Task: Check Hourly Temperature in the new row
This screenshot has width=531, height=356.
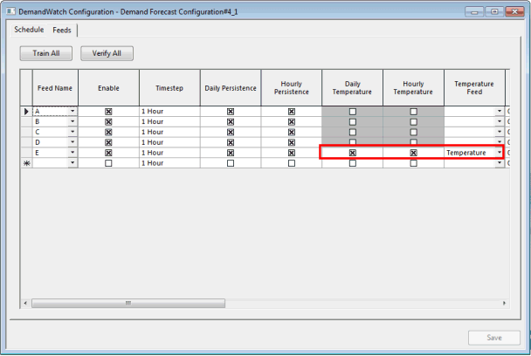Action: coord(413,163)
